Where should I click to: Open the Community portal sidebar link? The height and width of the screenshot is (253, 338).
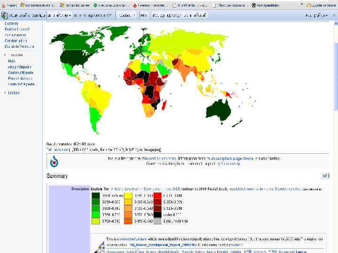tap(21, 73)
